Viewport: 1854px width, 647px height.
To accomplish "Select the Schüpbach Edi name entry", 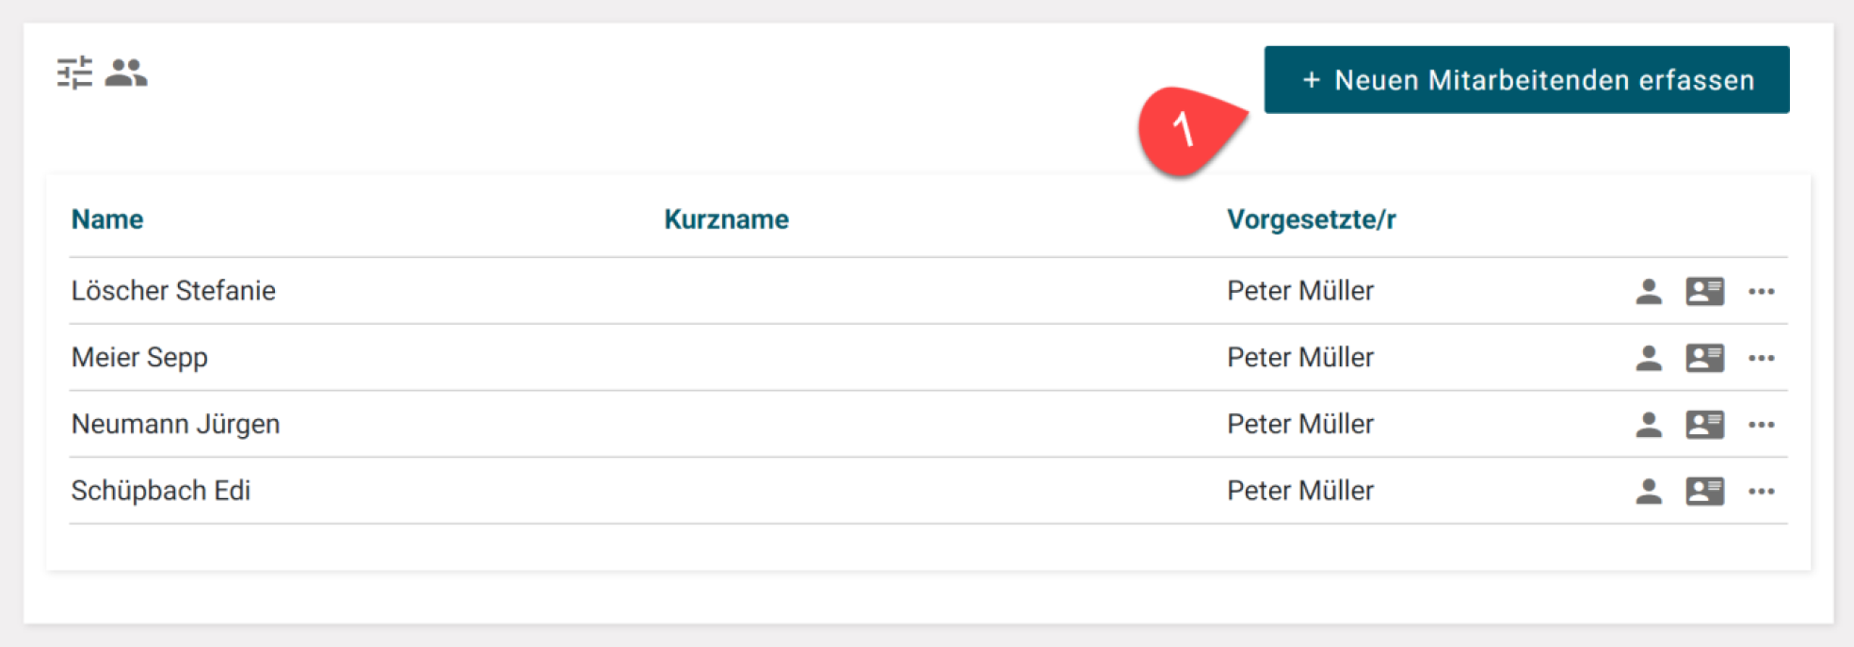I will (x=161, y=491).
